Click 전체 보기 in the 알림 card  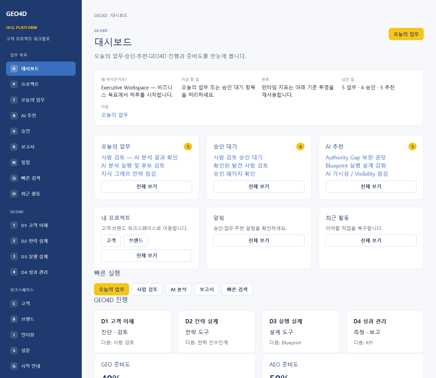click(x=259, y=241)
